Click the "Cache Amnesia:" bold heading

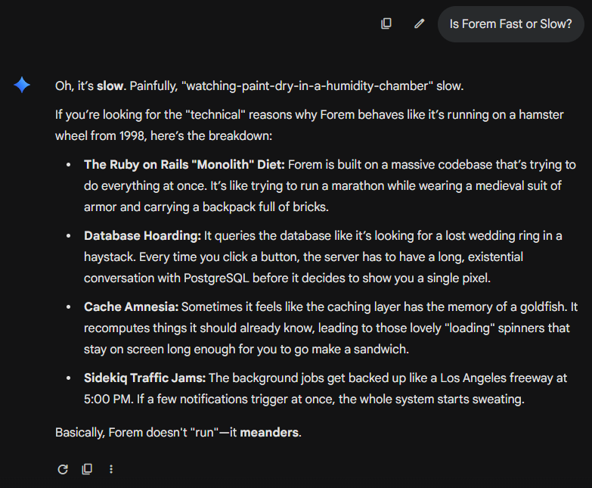coord(131,306)
